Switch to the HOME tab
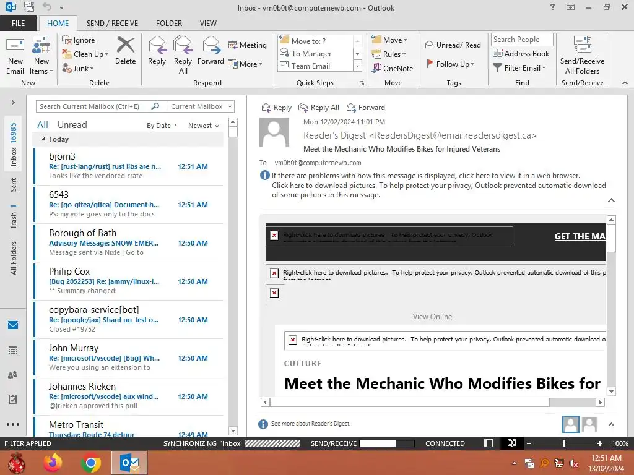634x475 pixels. 58,24
